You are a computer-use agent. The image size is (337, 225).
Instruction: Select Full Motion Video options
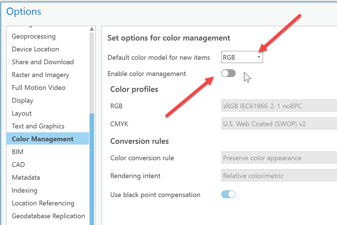point(38,87)
